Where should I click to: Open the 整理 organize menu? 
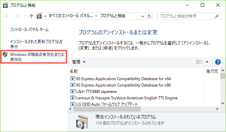pyautogui.click(x=79, y=62)
